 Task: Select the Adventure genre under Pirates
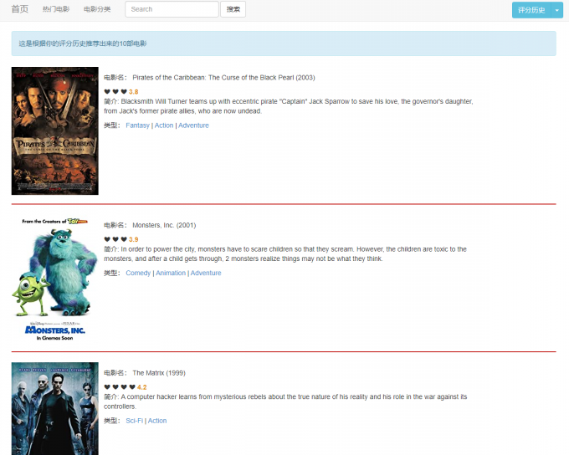point(193,125)
